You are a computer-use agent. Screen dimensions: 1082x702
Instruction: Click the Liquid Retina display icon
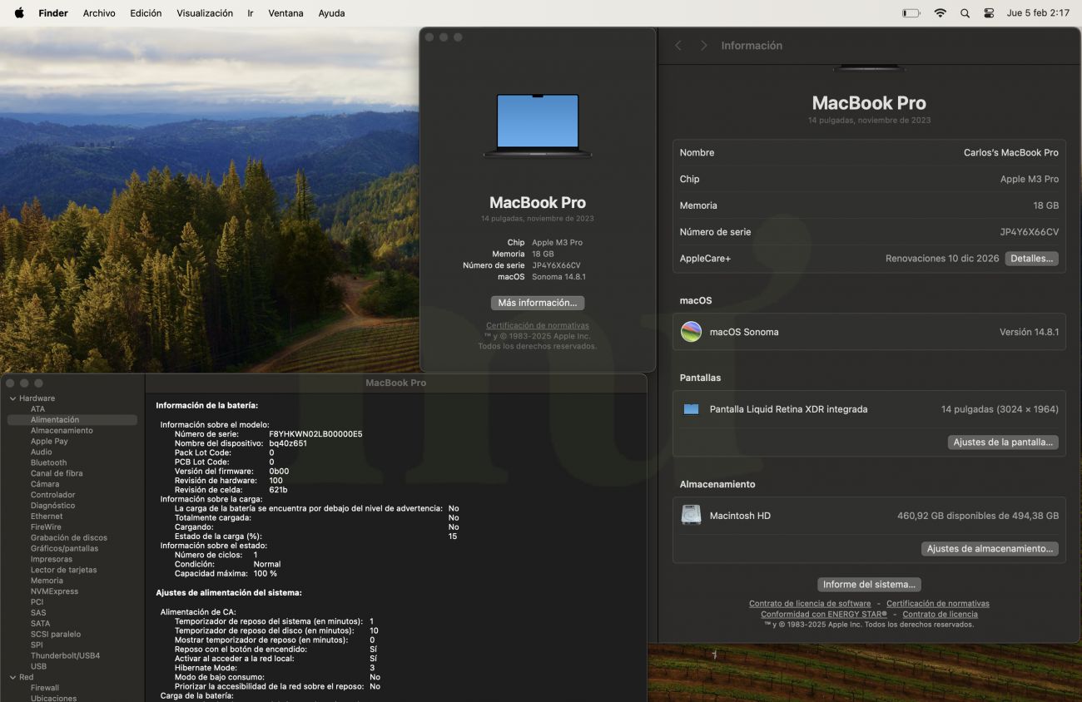coord(691,409)
